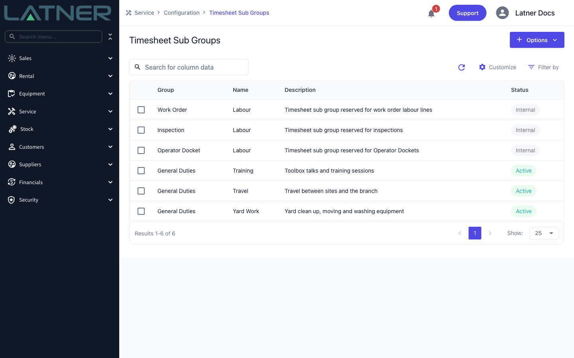Open the Security menu item
Viewport: 574px width, 358px height.
60,200
